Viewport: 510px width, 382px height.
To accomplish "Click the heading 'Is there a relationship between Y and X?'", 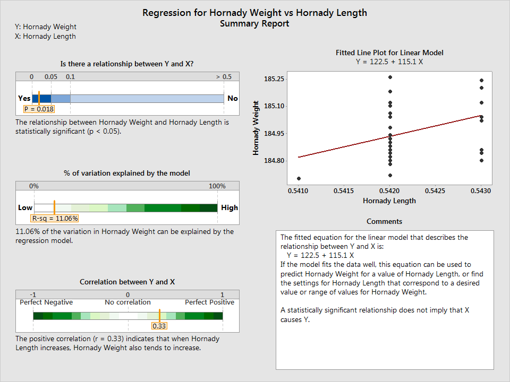I will click(127, 64).
